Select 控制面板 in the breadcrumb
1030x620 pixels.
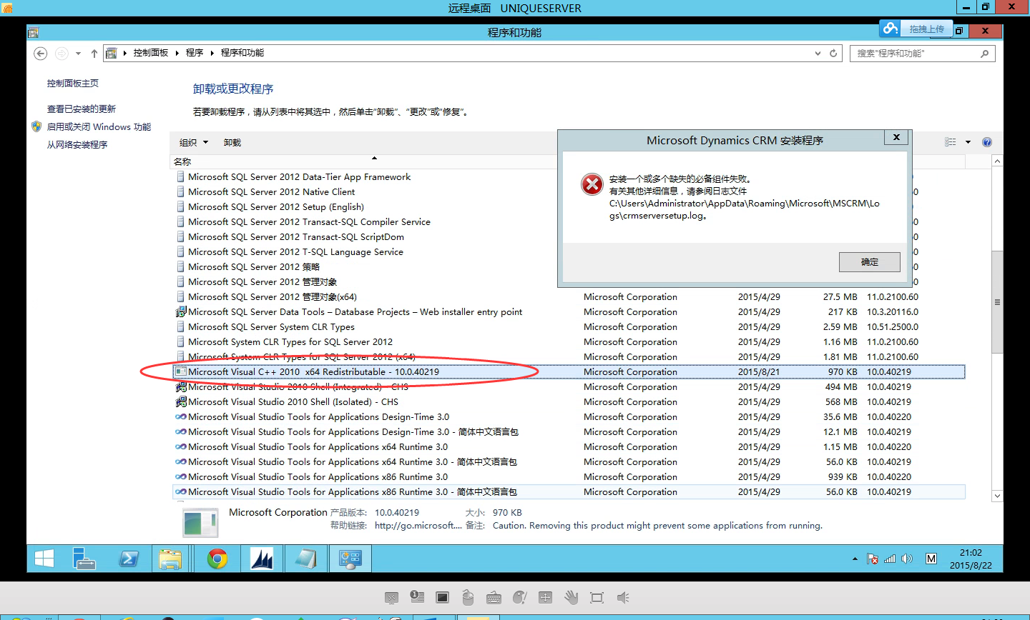pyautogui.click(x=150, y=53)
